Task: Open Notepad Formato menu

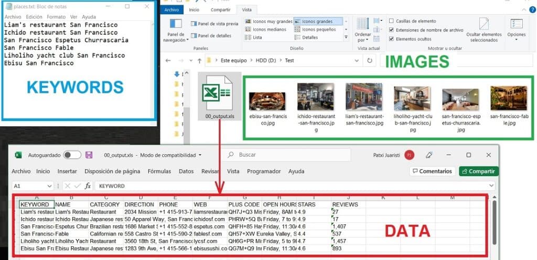Action: tap(56, 17)
